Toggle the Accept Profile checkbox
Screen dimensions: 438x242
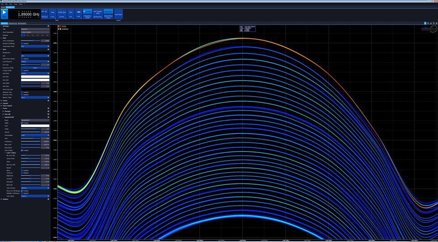pos(22,71)
